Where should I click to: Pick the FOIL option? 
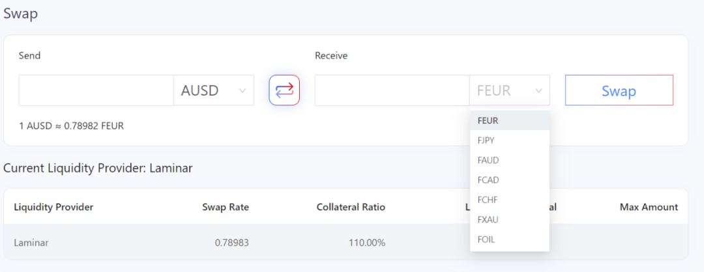[486, 239]
